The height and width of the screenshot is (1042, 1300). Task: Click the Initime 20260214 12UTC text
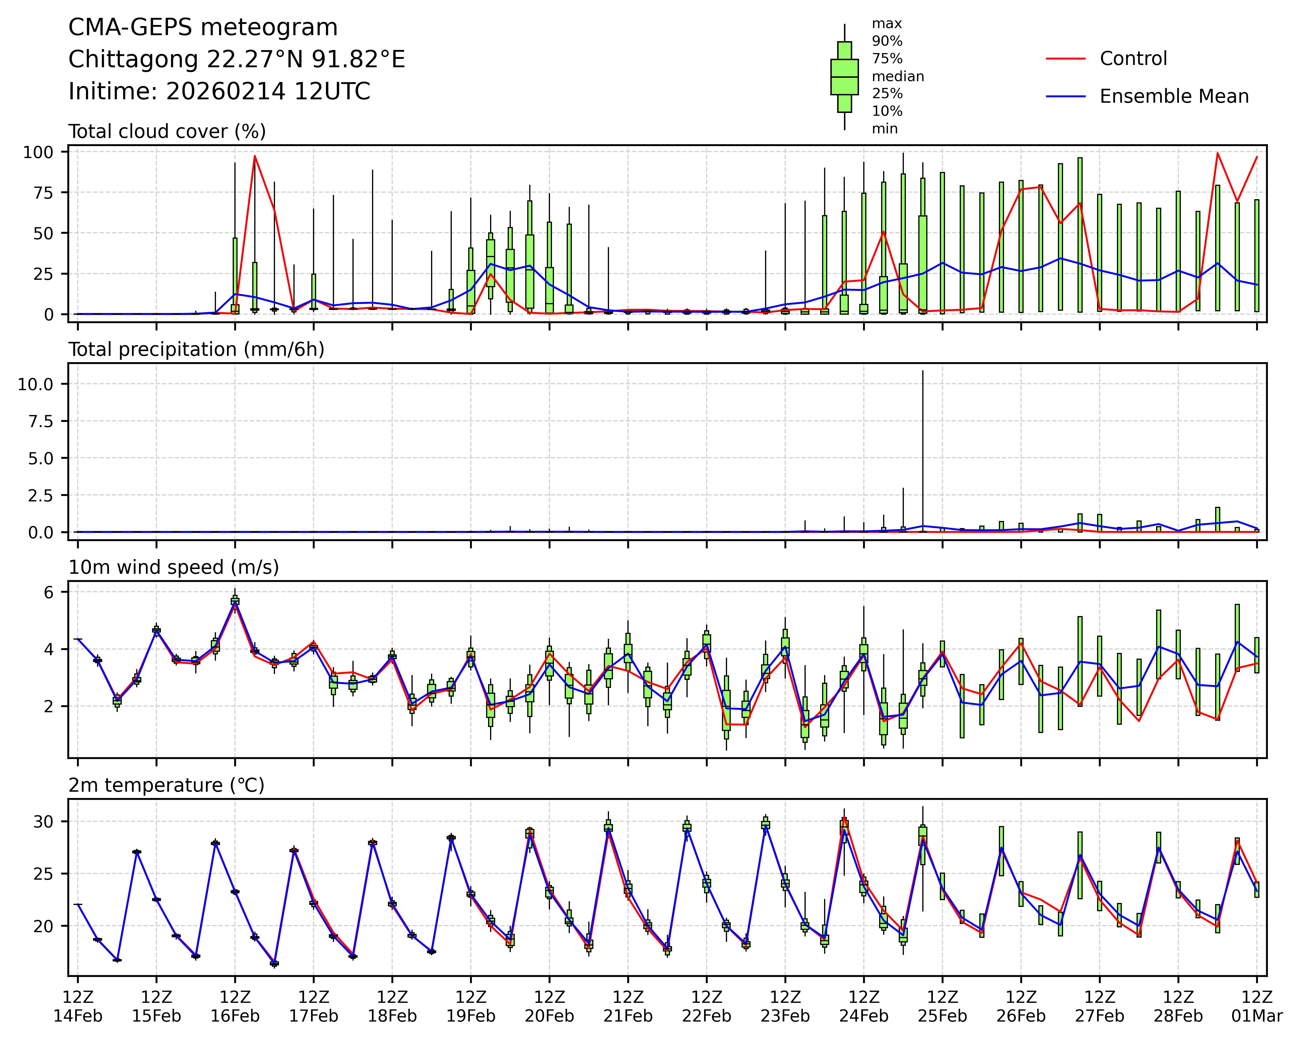click(219, 92)
